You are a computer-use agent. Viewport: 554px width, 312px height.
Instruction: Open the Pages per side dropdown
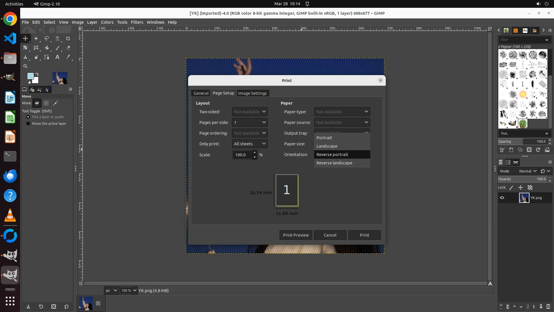pos(250,122)
